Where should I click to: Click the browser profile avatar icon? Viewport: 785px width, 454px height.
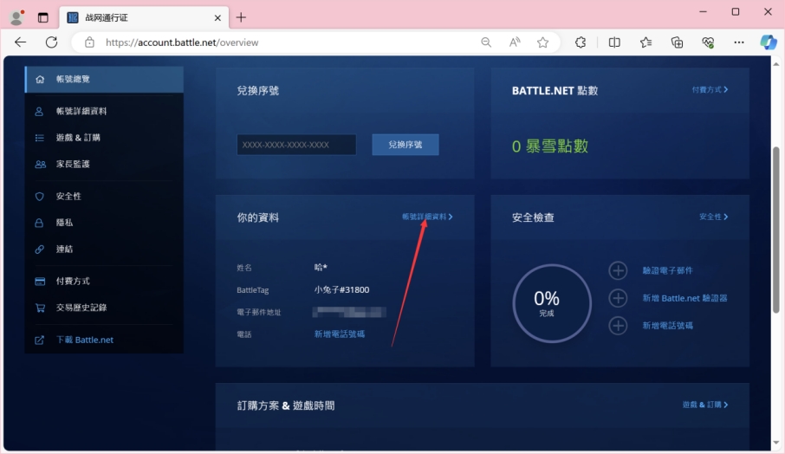pyautogui.click(x=16, y=17)
